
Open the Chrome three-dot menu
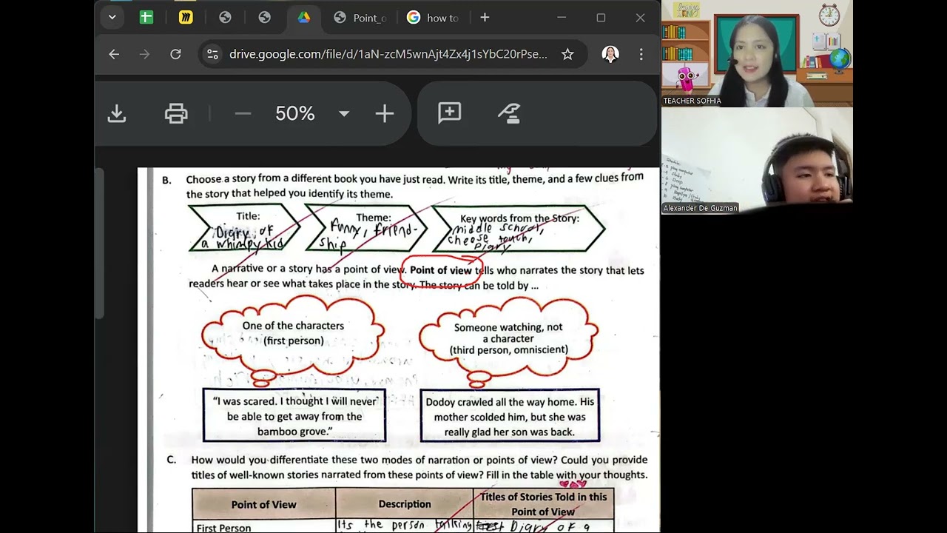click(641, 54)
